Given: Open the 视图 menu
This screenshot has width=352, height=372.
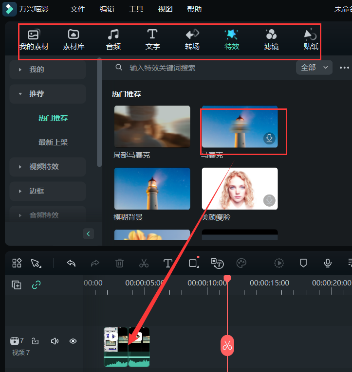Looking at the screenshot, I should (x=165, y=9).
